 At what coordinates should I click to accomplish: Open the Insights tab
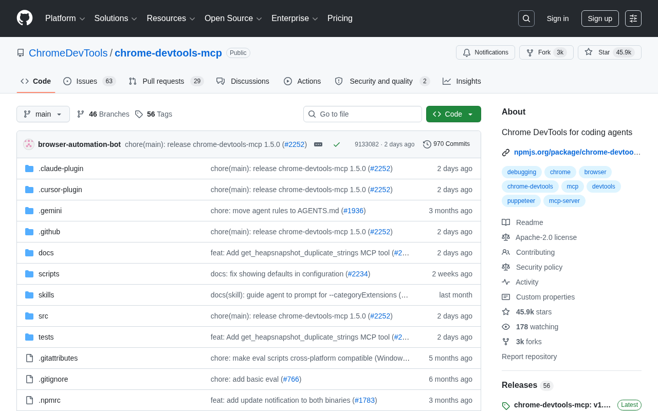tap(462, 81)
